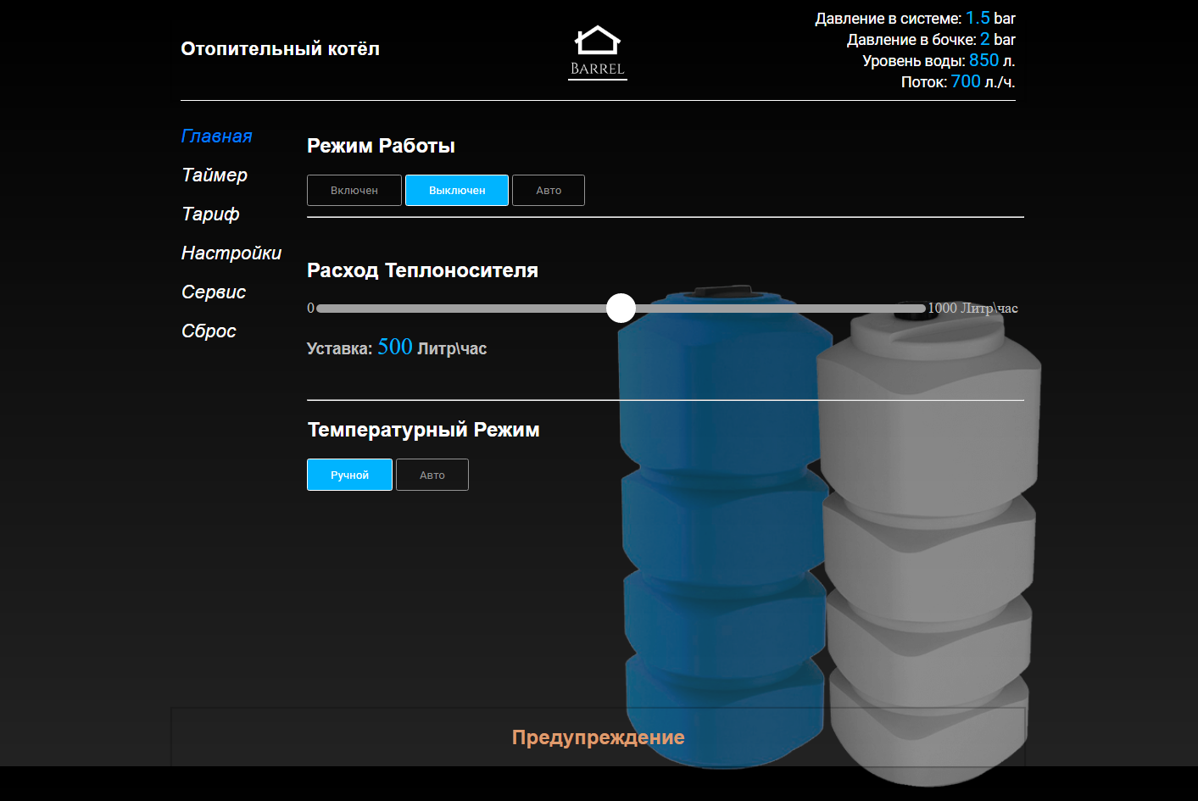The height and width of the screenshot is (801, 1198).
Task: Select Ручной temperature mode
Action: 349,475
